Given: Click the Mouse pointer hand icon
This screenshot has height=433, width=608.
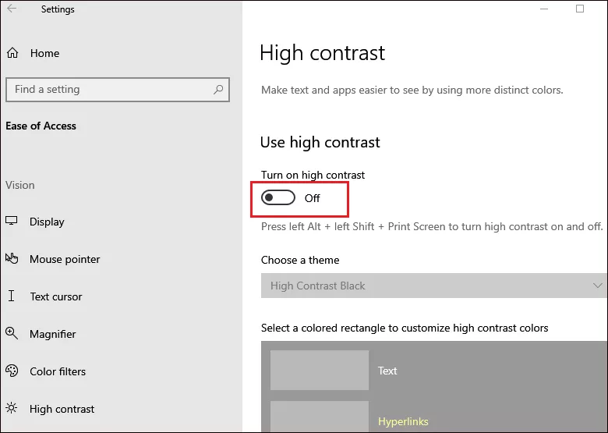Looking at the screenshot, I should pyautogui.click(x=12, y=258).
